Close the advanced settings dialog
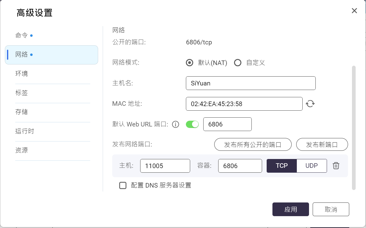 tap(354, 11)
